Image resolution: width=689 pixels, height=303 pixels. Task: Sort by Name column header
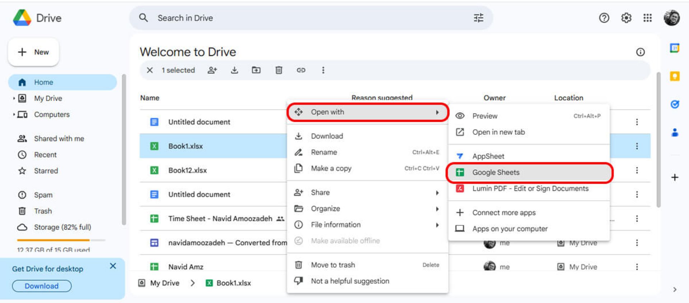(x=150, y=98)
